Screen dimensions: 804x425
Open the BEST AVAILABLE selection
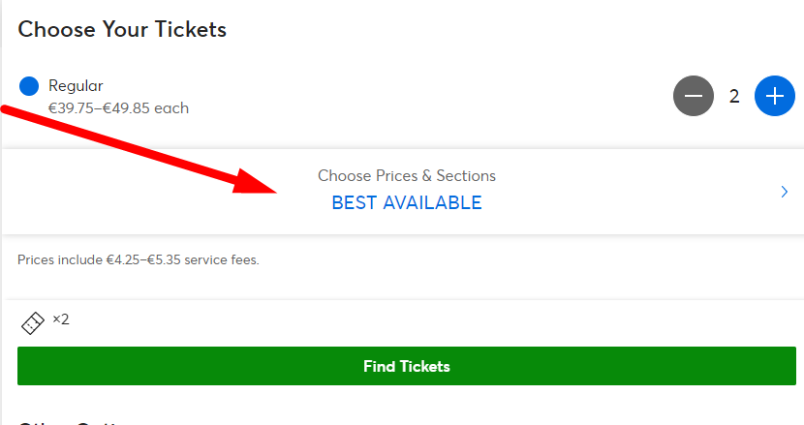(407, 203)
